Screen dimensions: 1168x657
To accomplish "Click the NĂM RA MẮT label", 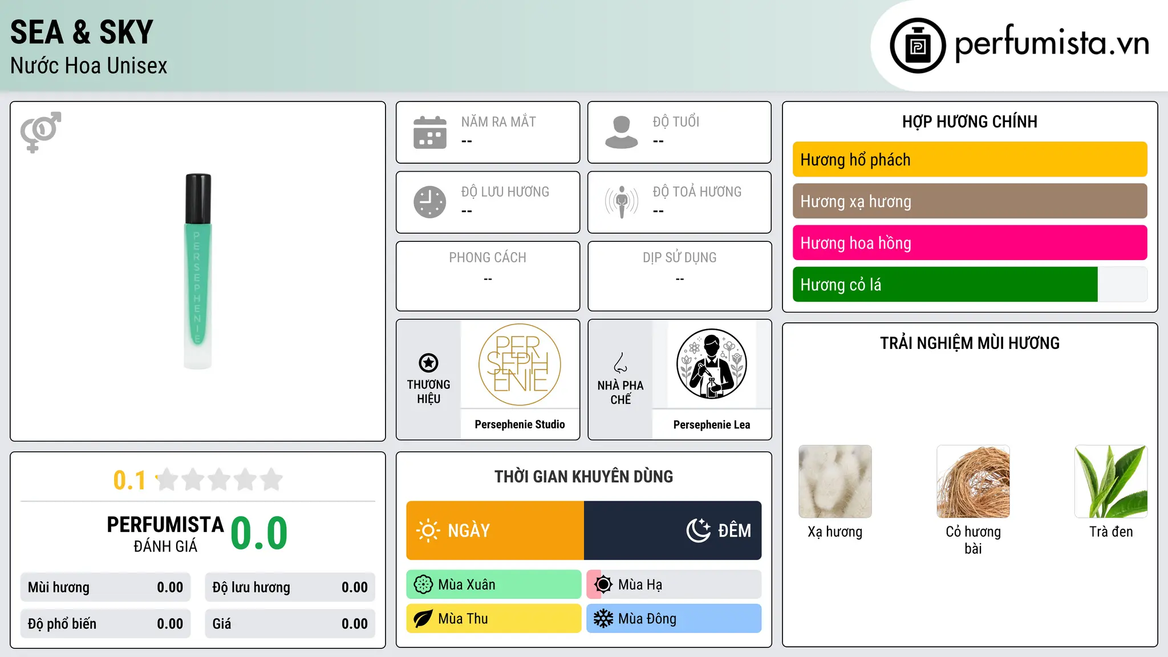I will click(x=498, y=122).
